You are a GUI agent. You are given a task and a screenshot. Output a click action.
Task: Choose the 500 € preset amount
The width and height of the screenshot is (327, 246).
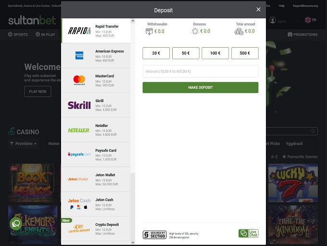tap(245, 53)
